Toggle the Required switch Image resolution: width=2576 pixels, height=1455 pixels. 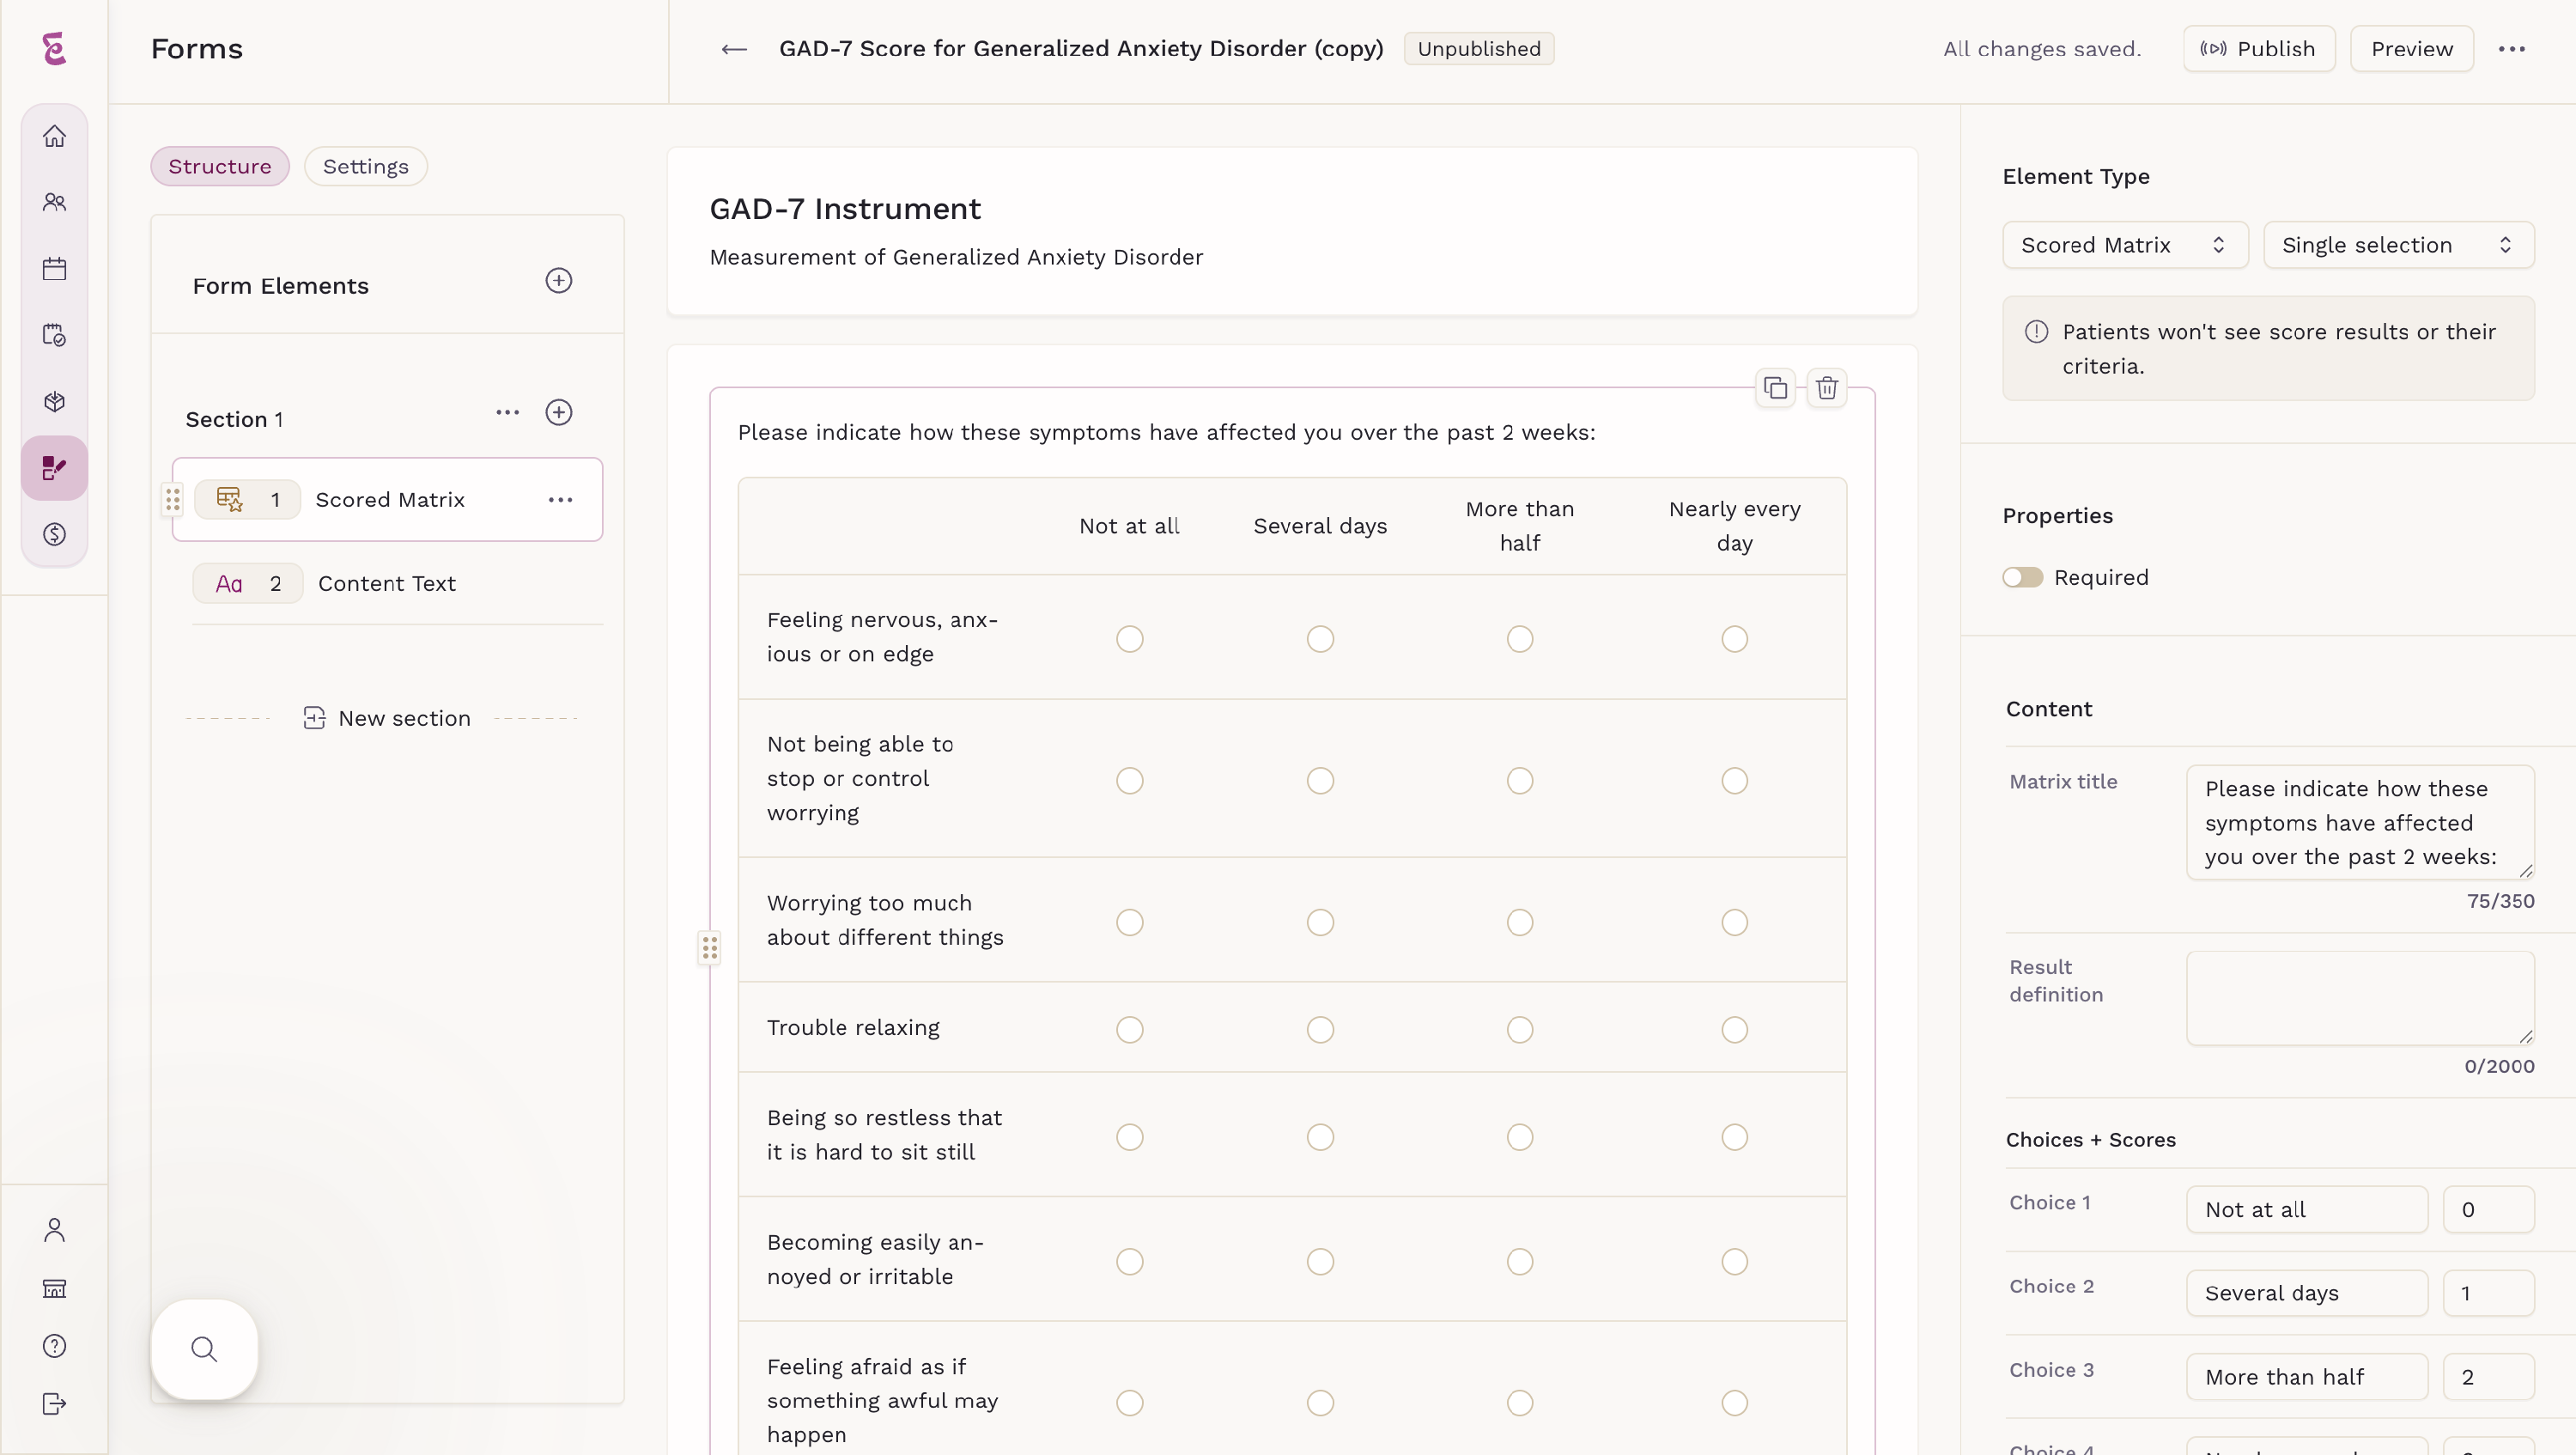(x=2022, y=577)
